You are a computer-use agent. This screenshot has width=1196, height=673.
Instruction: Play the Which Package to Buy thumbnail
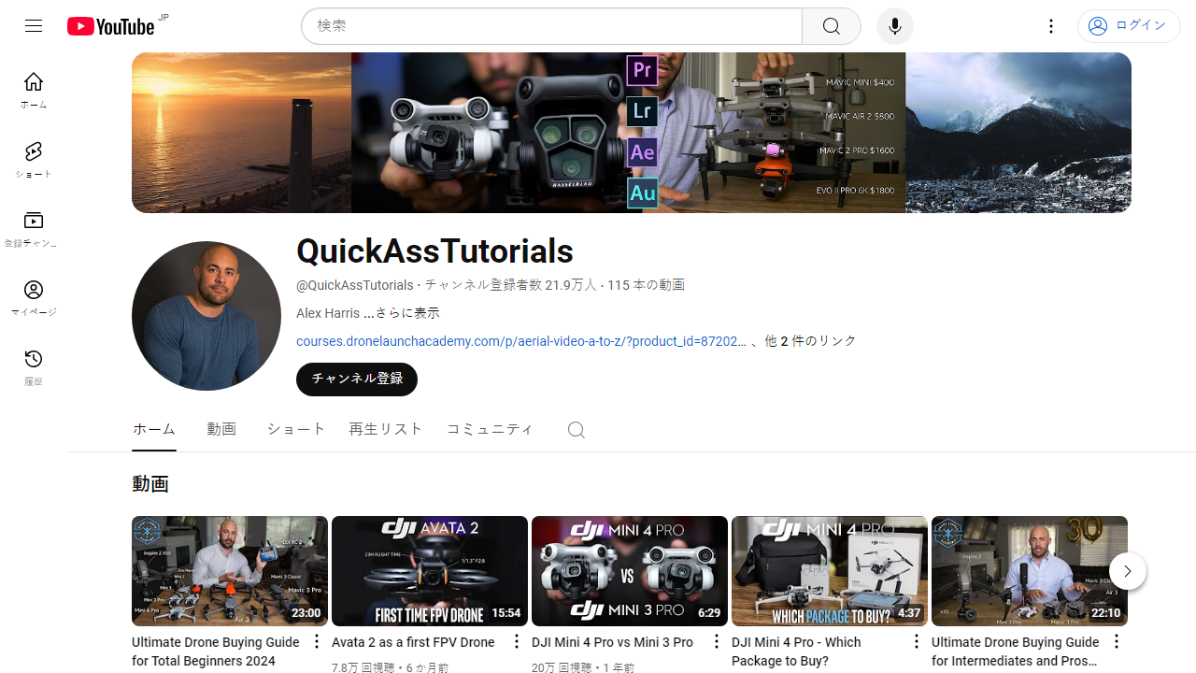pyautogui.click(x=830, y=571)
